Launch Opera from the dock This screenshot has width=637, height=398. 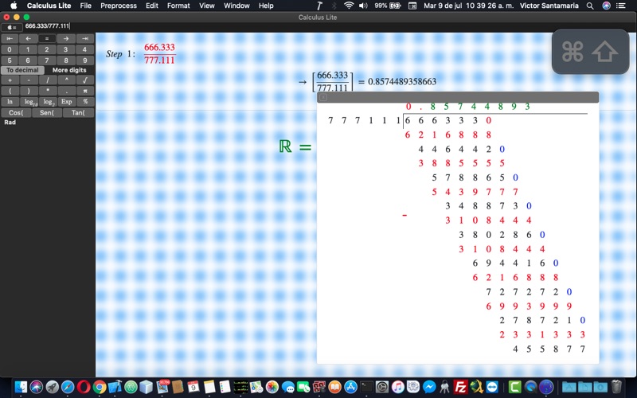[84, 387]
